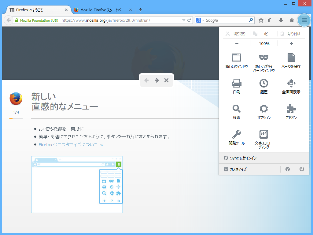Click 切り取り cut button
The height and width of the screenshot is (235, 313).
tap(236, 34)
